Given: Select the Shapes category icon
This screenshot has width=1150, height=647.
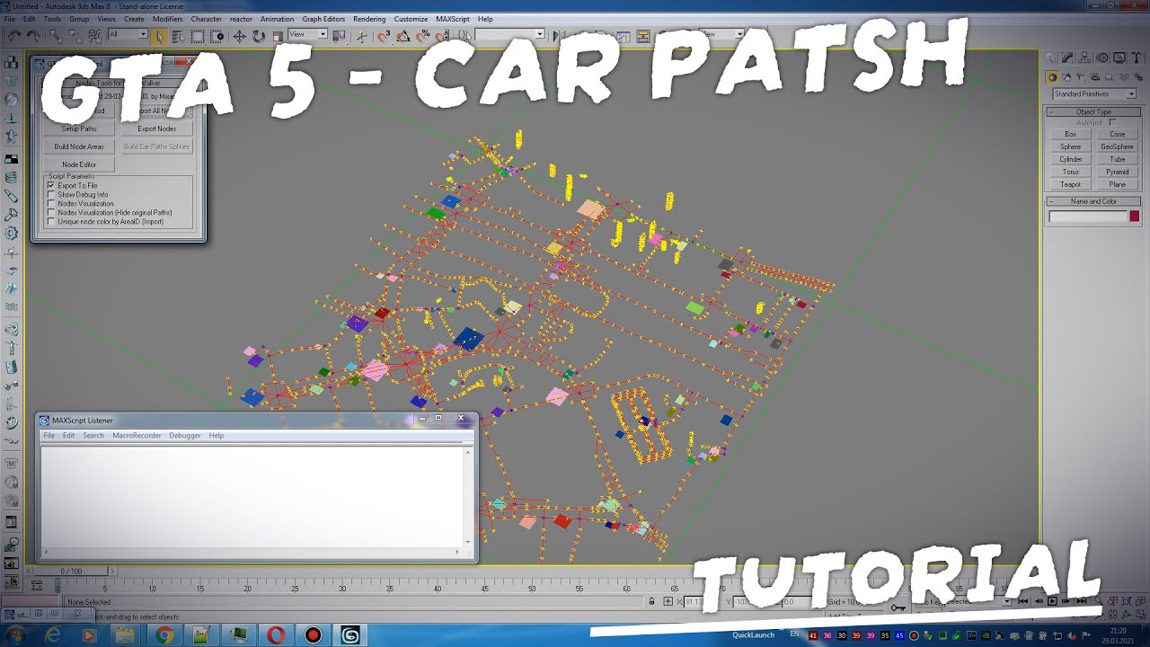Looking at the screenshot, I should tap(1066, 77).
